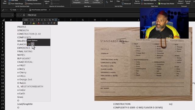Select column G header
Image resolution: width=195 pixels, height=110 pixels.
point(83,20)
